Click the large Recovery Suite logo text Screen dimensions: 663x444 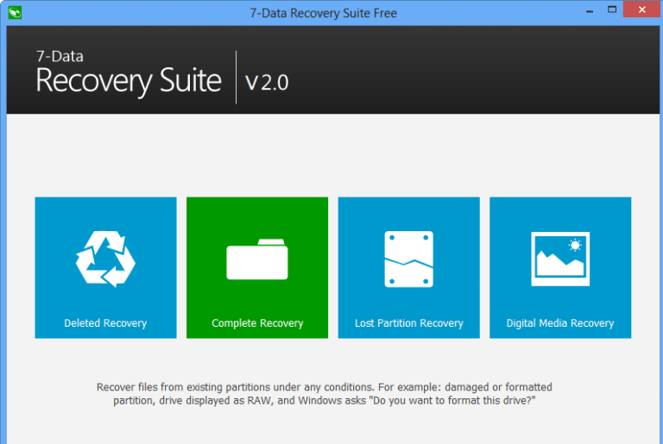coord(129,81)
